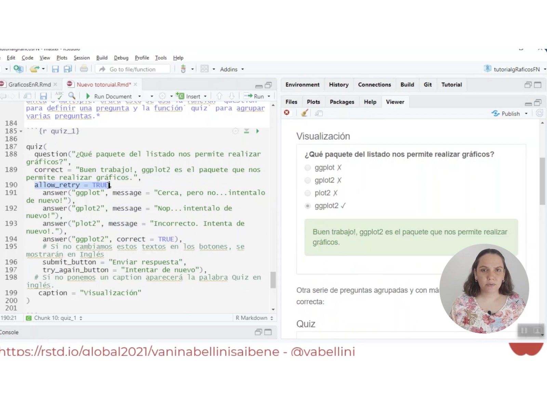Print the current file icon
This screenshot has height=410, width=547.
pyautogui.click(x=84, y=69)
